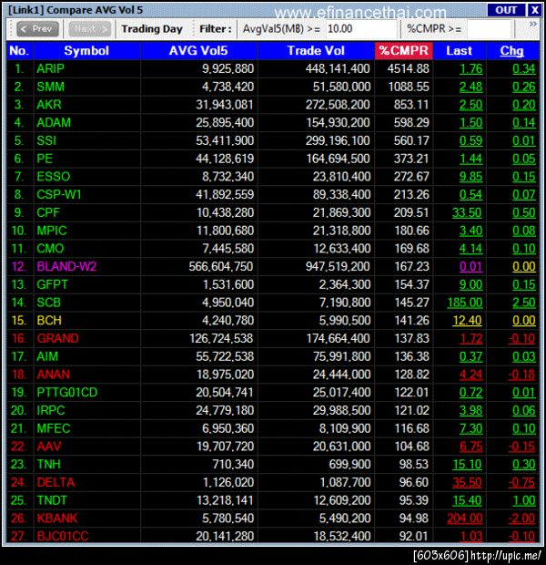Select the AAV symbol
Viewport: 546px width, 565px height.
(49, 447)
